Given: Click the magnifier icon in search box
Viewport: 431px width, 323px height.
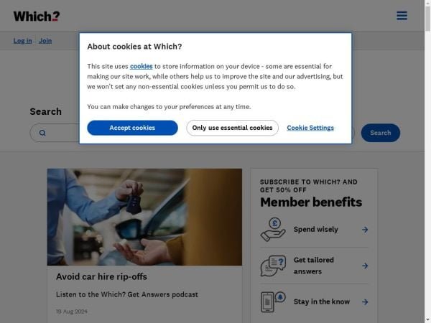Looking at the screenshot, I should [x=42, y=133].
